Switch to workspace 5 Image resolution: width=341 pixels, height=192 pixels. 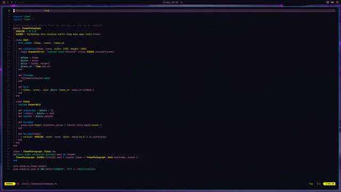22,2
